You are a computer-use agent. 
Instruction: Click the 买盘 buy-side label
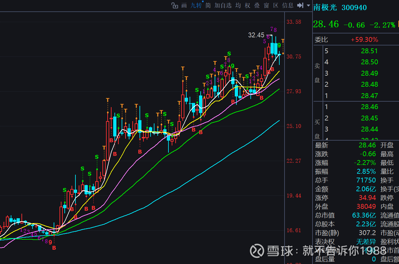pos(317,129)
